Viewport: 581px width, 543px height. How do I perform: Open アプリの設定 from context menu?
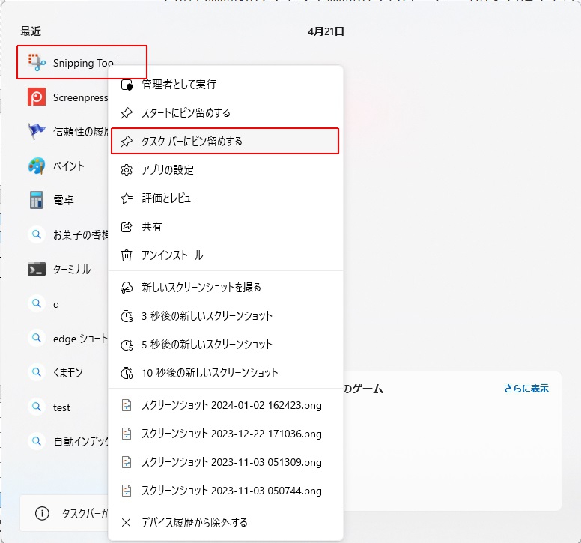tap(168, 170)
